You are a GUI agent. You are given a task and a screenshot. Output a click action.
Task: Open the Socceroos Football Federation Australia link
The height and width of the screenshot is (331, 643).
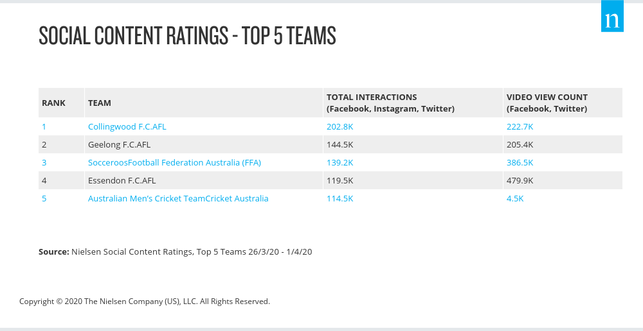pos(174,162)
